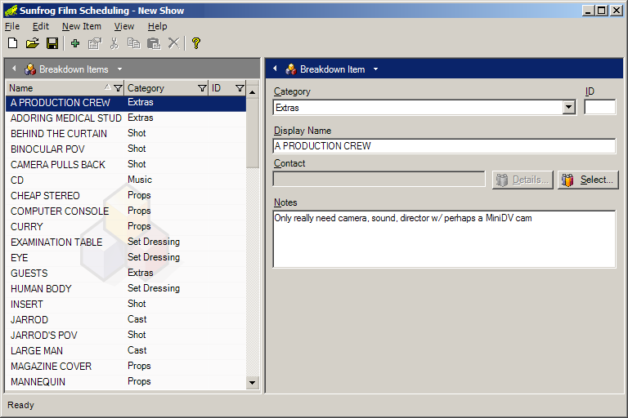Open the Edit menu
628x418 pixels.
(41, 26)
